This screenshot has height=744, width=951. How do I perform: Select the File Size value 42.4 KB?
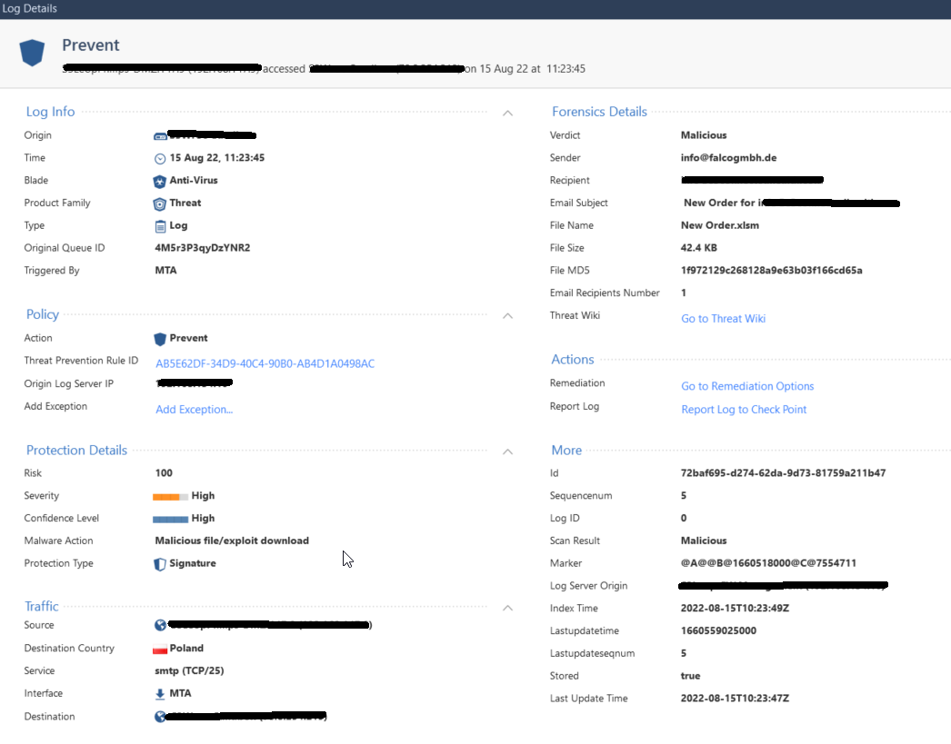tap(698, 248)
